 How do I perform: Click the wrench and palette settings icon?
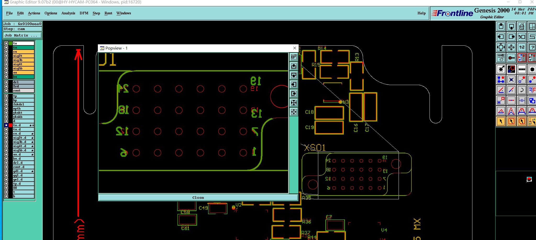(501, 58)
